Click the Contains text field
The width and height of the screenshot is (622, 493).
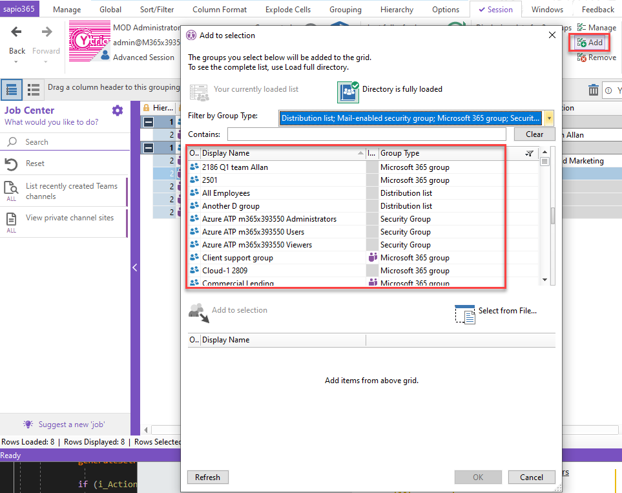click(366, 134)
